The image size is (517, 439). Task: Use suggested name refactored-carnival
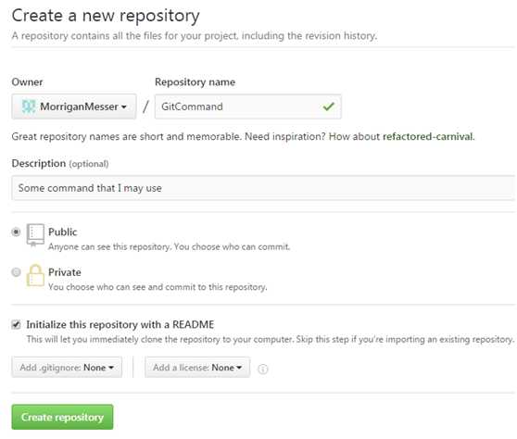pyautogui.click(x=428, y=136)
